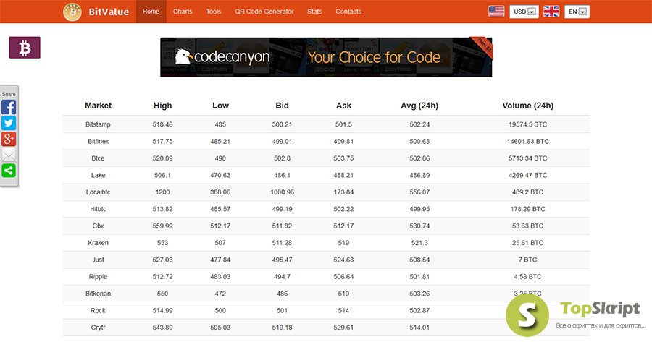Image resolution: width=652 pixels, height=342 pixels.
Task: Open the green ShareThis icon
Action: (9, 171)
